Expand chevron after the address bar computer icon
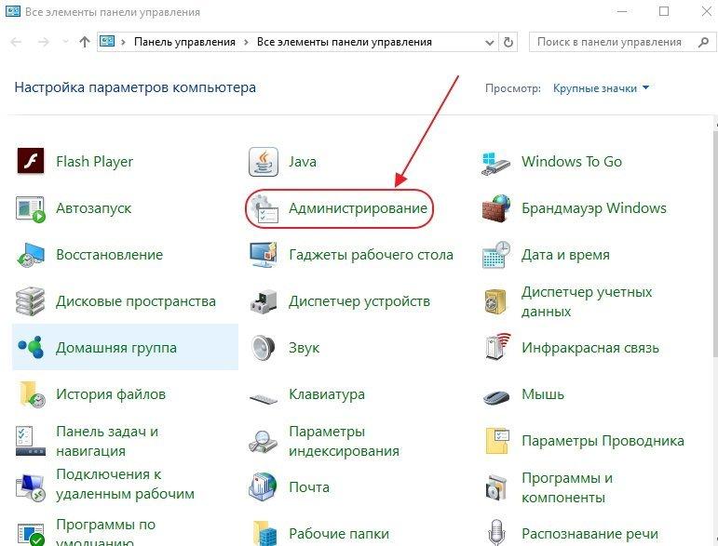This screenshot has width=718, height=546. 123,42
